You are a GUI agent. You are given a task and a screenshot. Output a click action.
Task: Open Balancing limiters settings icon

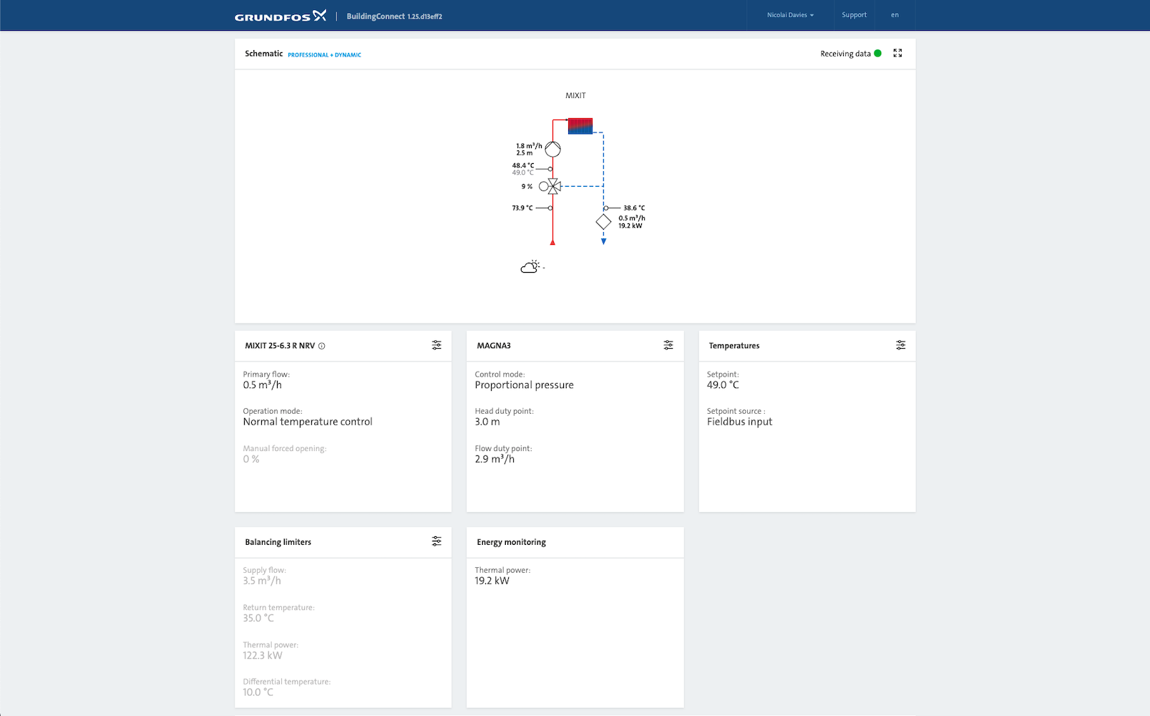coord(437,541)
